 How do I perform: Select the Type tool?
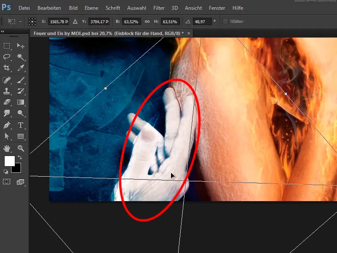point(21,125)
